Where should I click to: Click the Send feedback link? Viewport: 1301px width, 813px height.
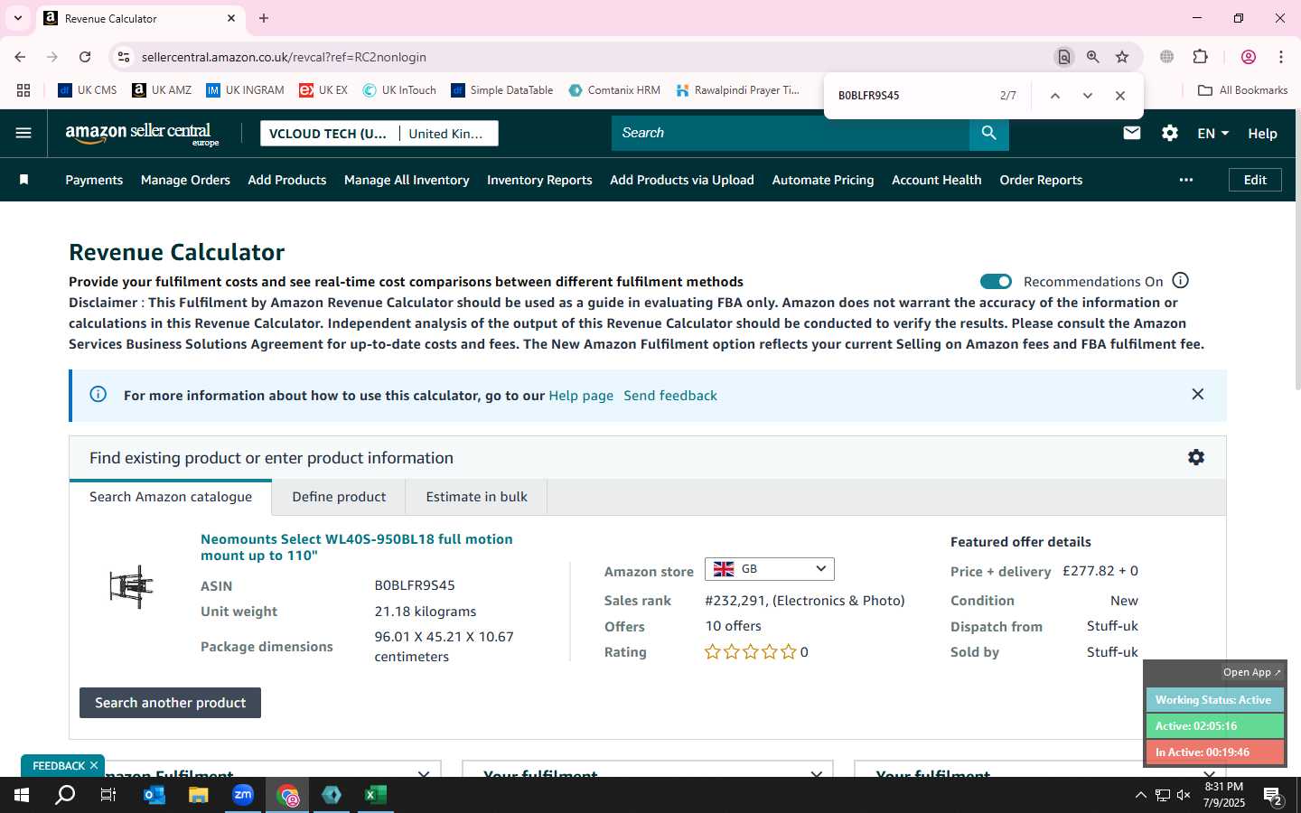pyautogui.click(x=670, y=396)
